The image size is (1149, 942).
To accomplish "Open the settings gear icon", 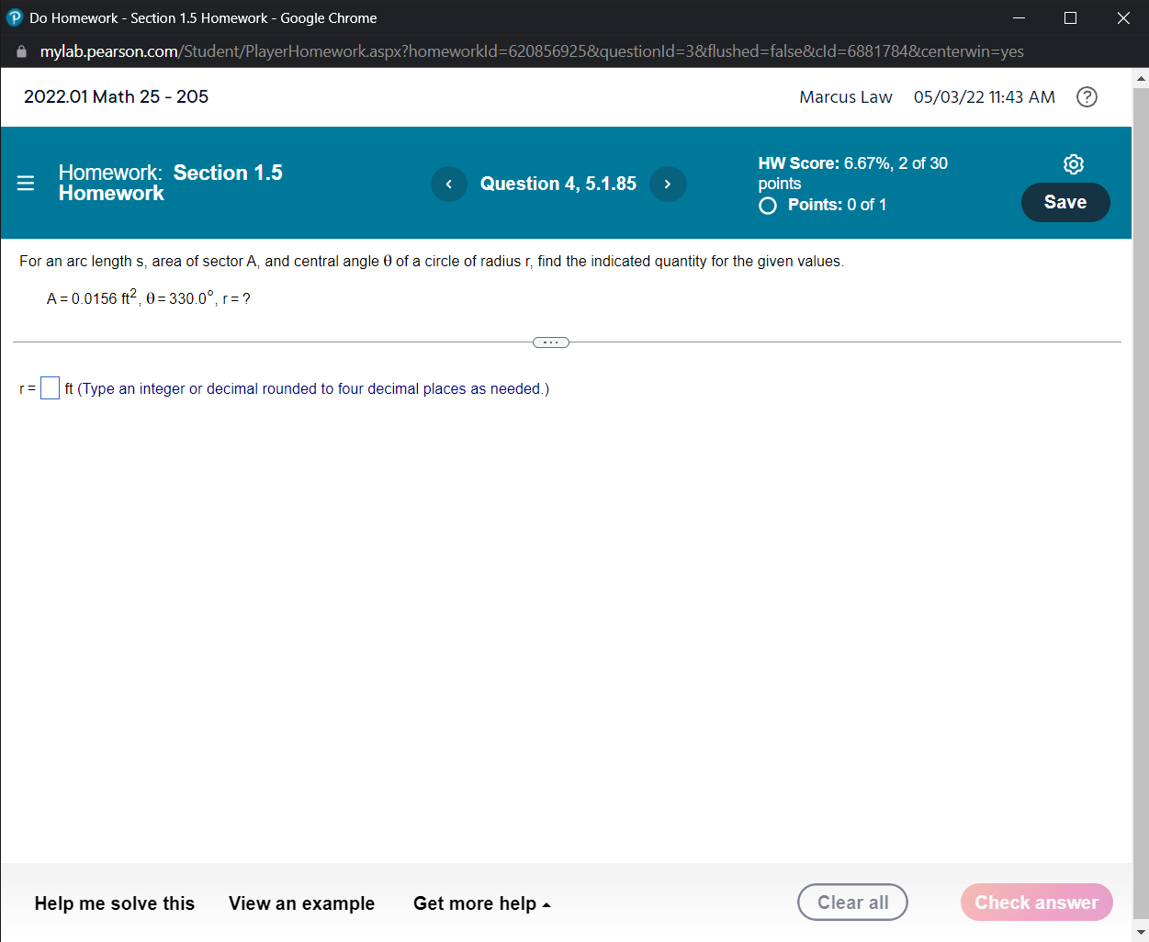I will pyautogui.click(x=1073, y=163).
